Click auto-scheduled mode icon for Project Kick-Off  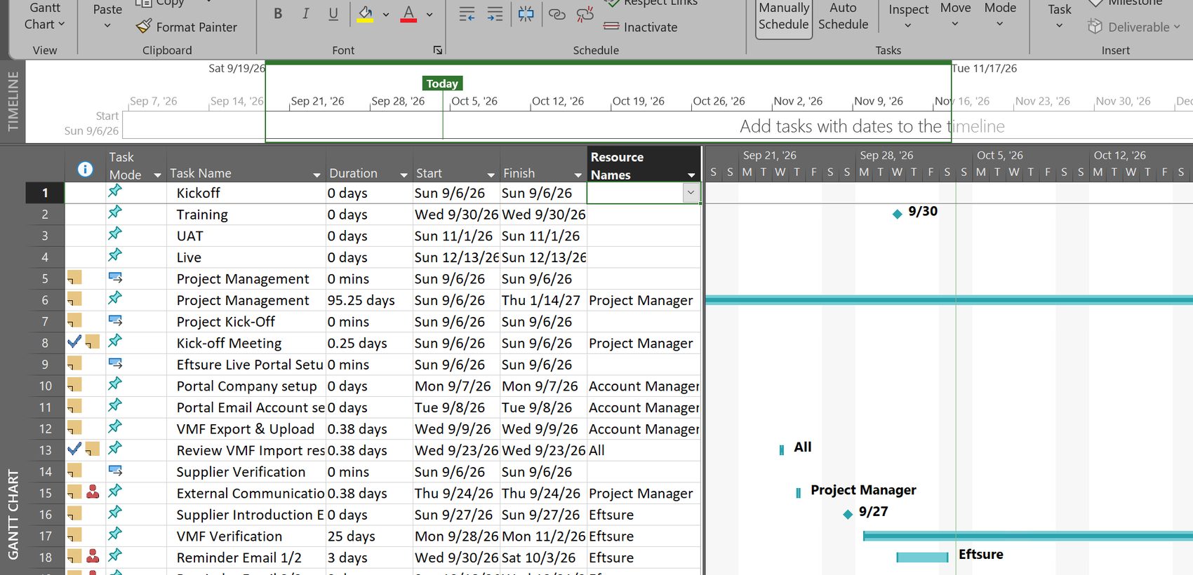[x=116, y=320]
